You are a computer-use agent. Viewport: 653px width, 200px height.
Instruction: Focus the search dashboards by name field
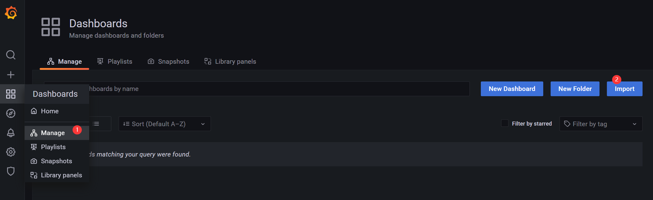[257, 89]
